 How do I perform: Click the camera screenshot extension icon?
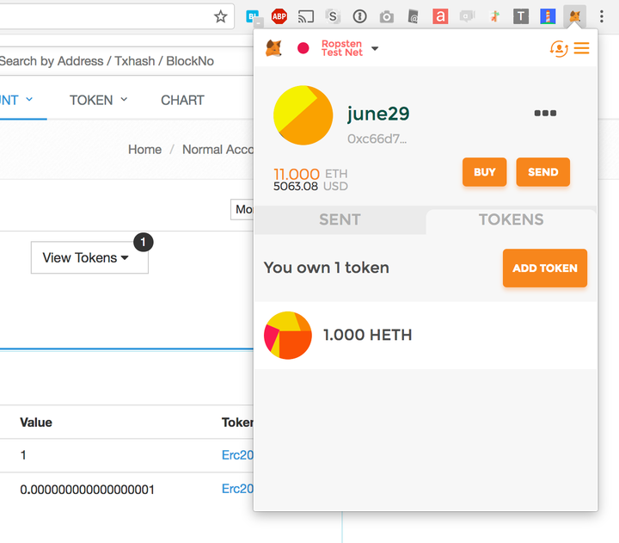387,16
